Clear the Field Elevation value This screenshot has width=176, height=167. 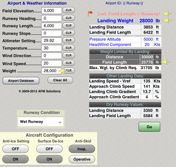pos(69,10)
